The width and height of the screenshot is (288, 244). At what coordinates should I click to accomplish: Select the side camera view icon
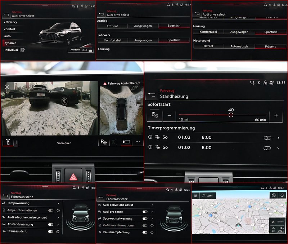(126, 142)
